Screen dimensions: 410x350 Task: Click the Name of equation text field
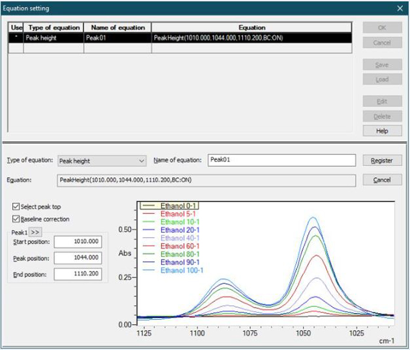281,161
